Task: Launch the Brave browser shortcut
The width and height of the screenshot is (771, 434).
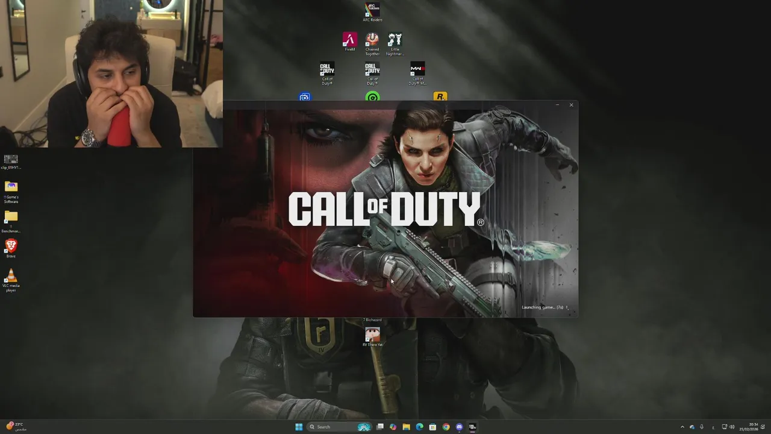Action: click(11, 248)
